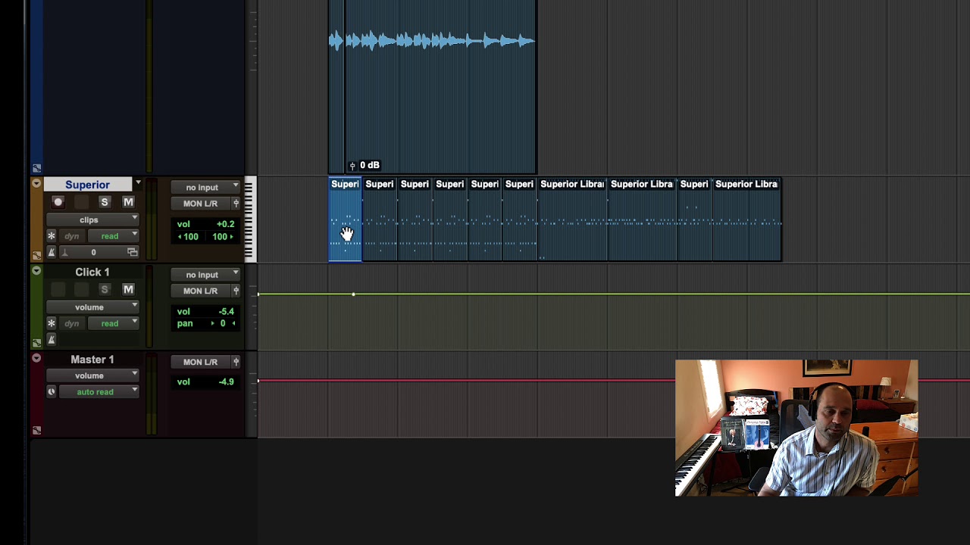Select the Master 1 track name

92,360
